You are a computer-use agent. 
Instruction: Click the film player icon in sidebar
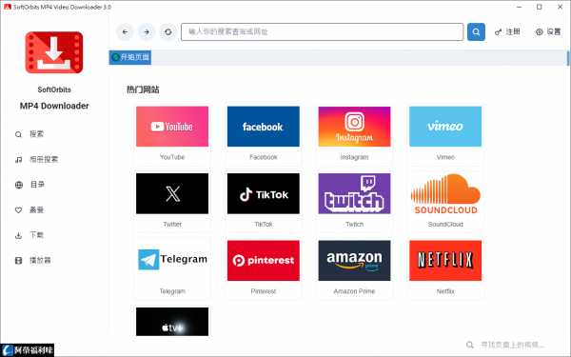19,261
